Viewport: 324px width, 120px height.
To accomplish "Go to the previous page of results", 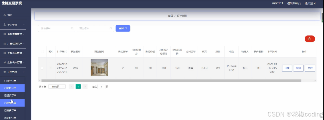I will click(71, 87).
